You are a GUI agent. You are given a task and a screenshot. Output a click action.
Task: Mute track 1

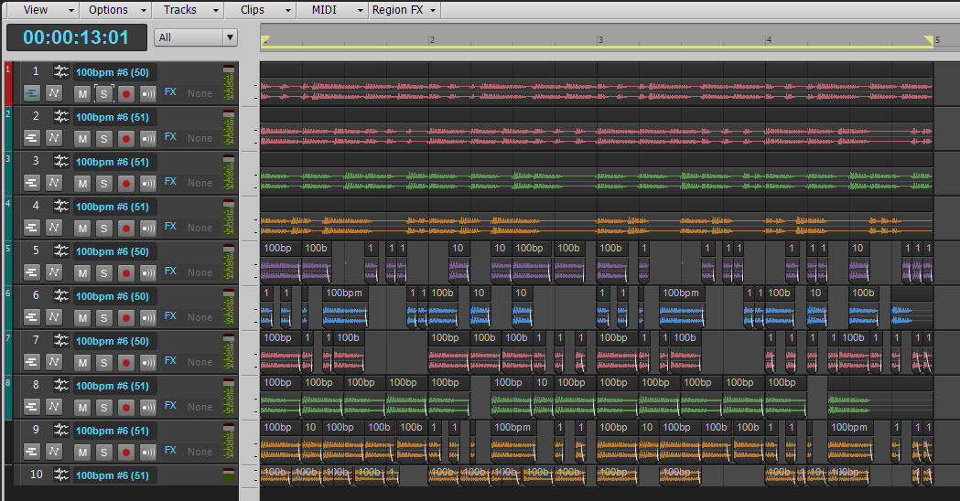82,93
